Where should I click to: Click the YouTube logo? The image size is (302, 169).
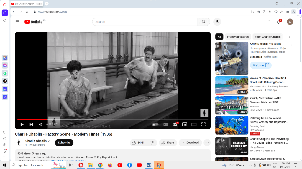tap(33, 22)
